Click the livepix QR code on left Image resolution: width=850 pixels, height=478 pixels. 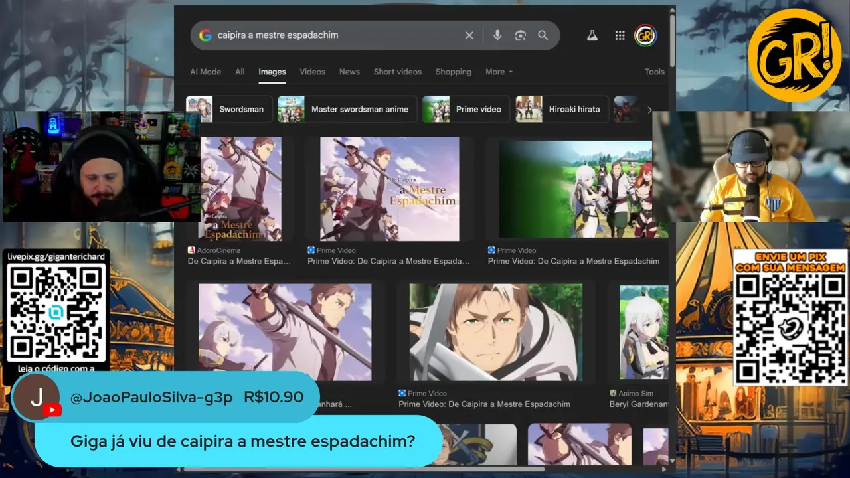click(x=56, y=312)
